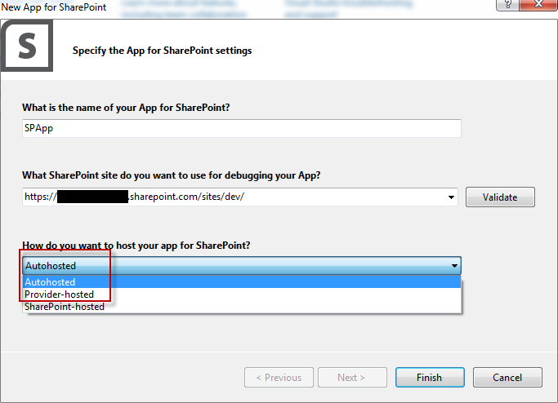The image size is (558, 403).
Task: Collapse the Autohosted hosting type dropdown
Action: [x=242, y=265]
